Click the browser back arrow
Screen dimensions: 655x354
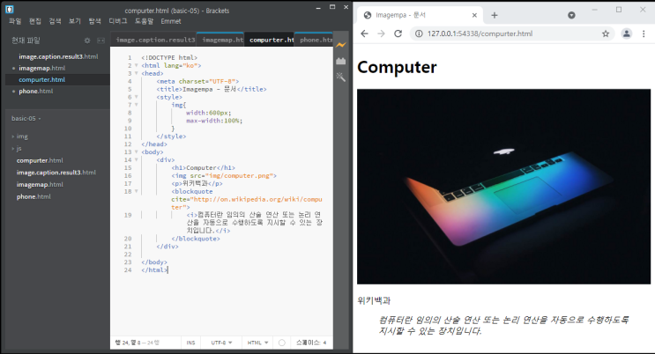(x=364, y=33)
